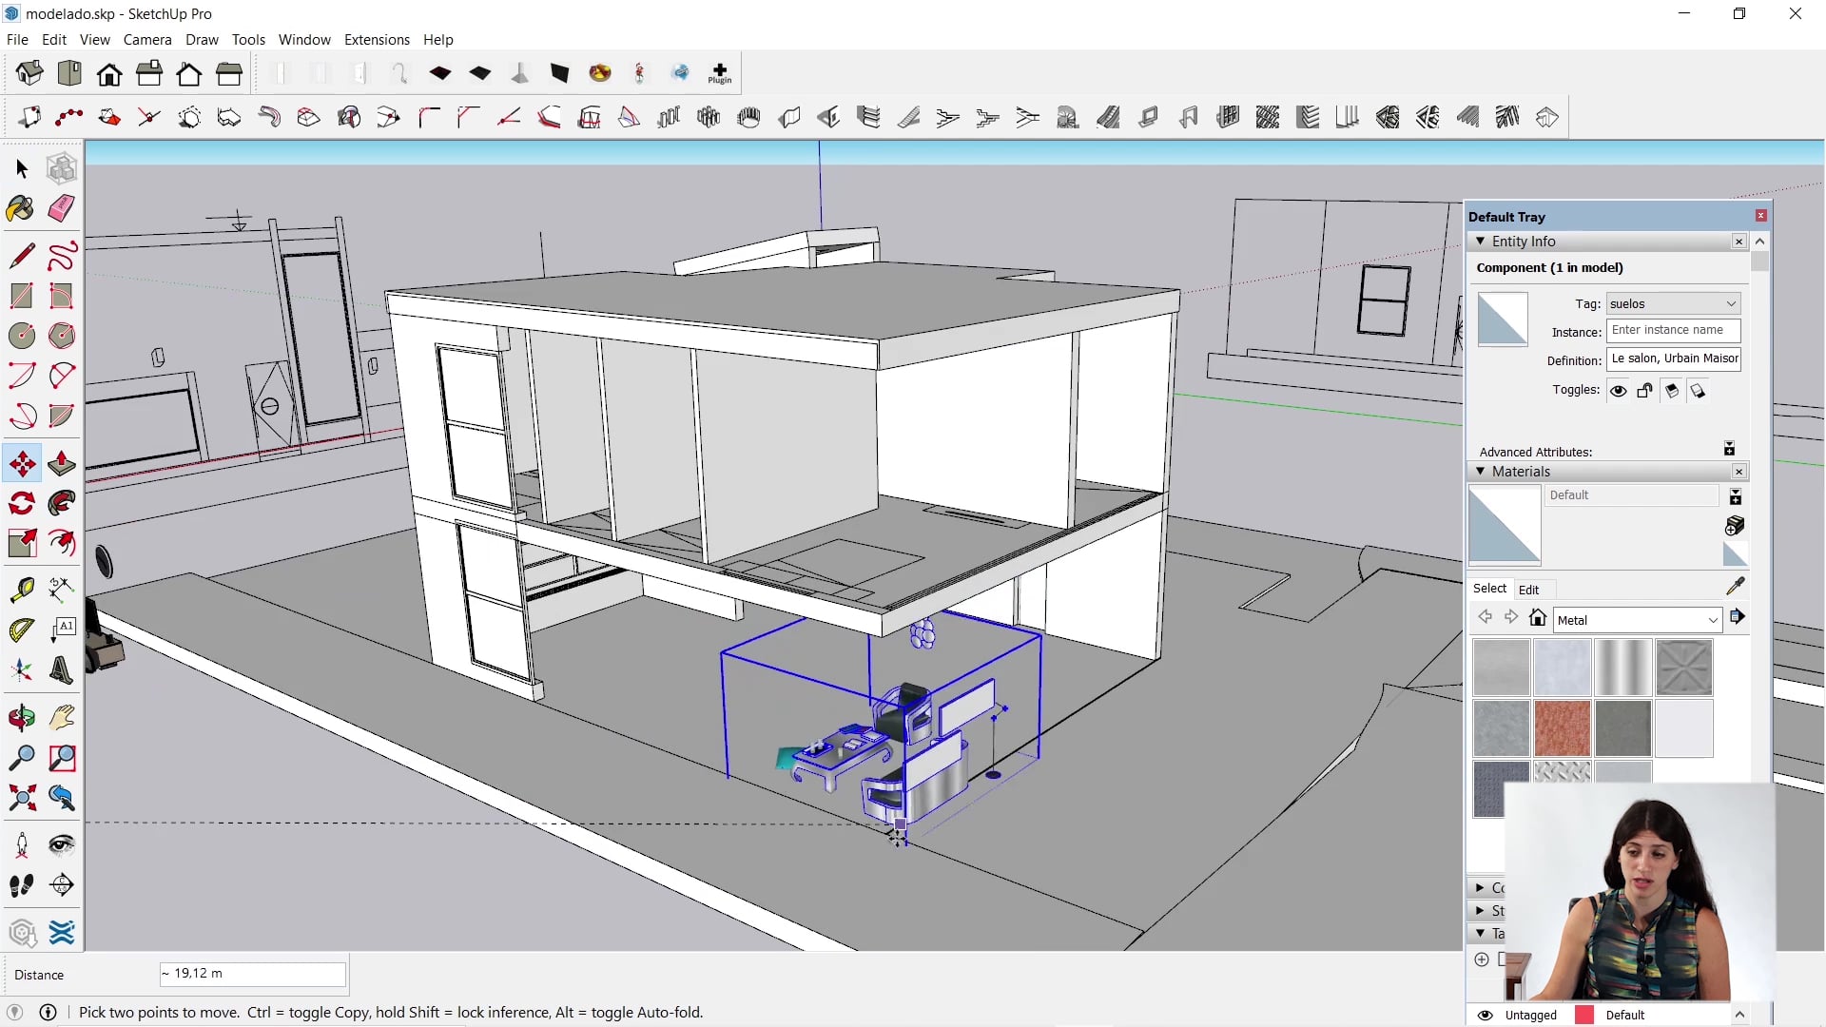Activate the Orbit tool

[21, 716]
